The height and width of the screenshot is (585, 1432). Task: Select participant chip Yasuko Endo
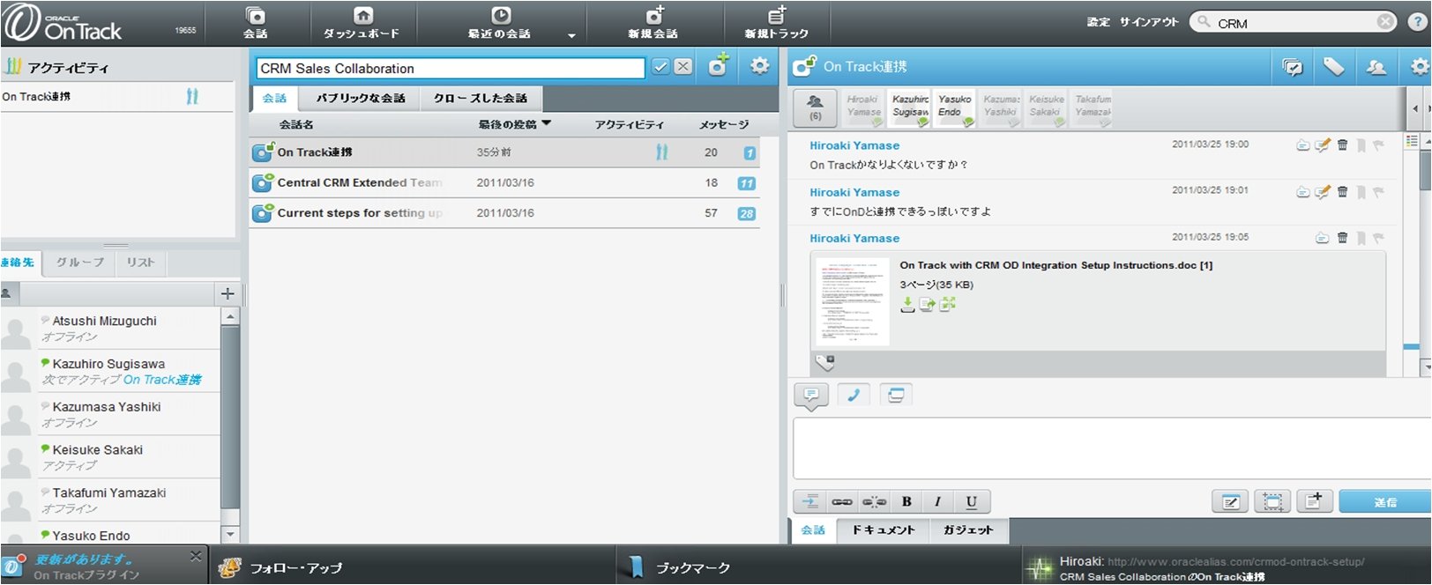click(x=955, y=108)
